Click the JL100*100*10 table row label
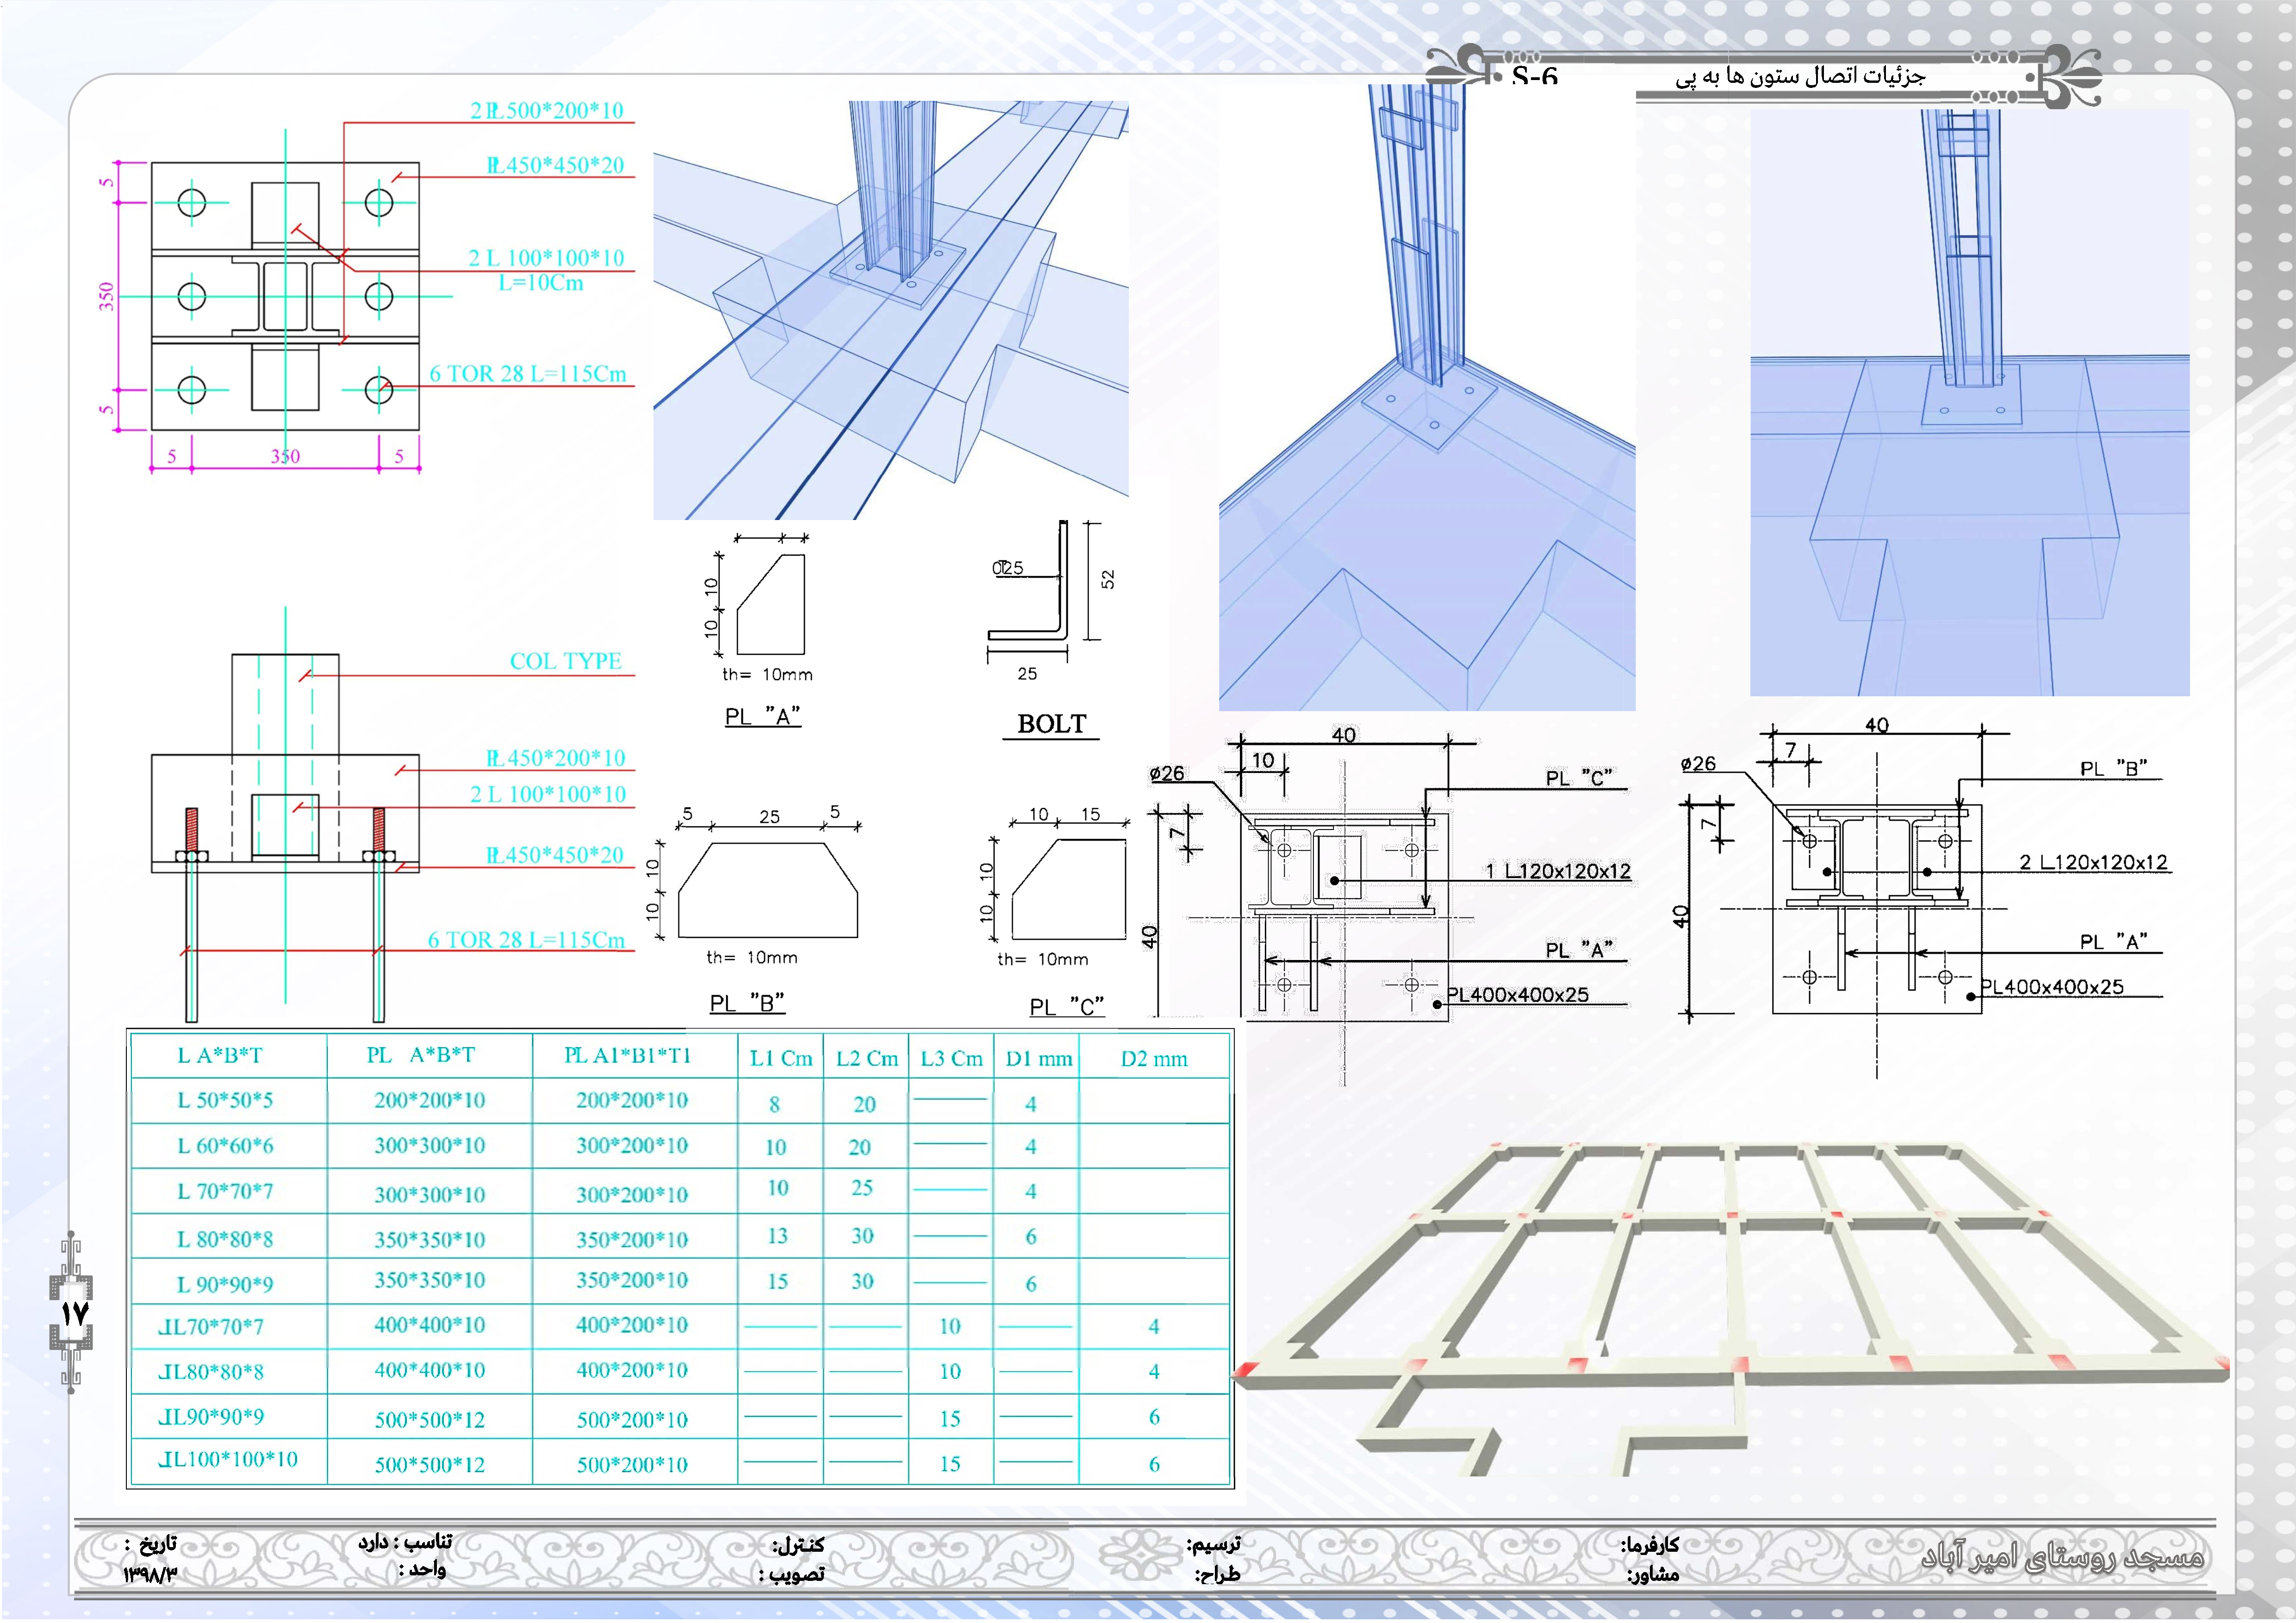Screen dimensions: 2296x1623 pos(228,1459)
